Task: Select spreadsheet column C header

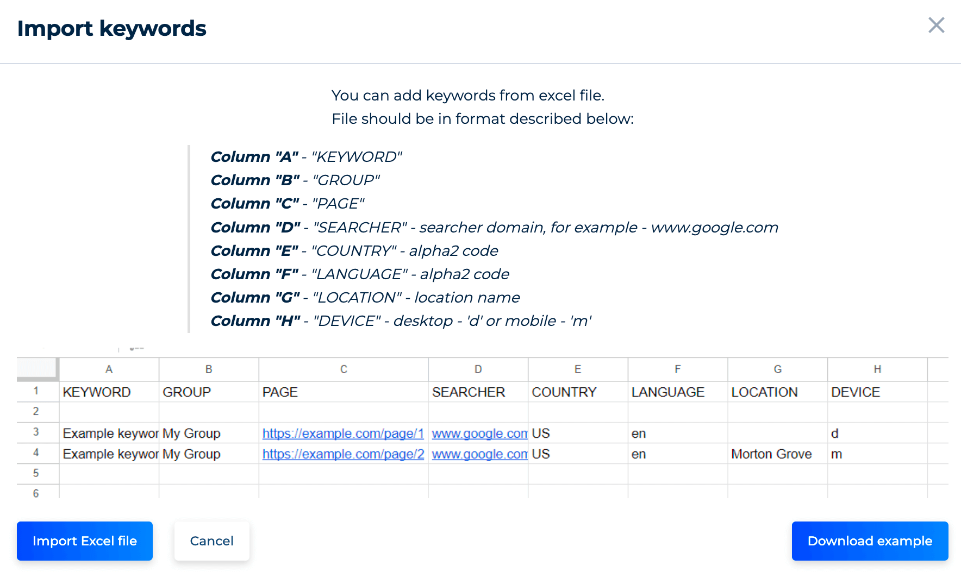Action: [x=344, y=369]
